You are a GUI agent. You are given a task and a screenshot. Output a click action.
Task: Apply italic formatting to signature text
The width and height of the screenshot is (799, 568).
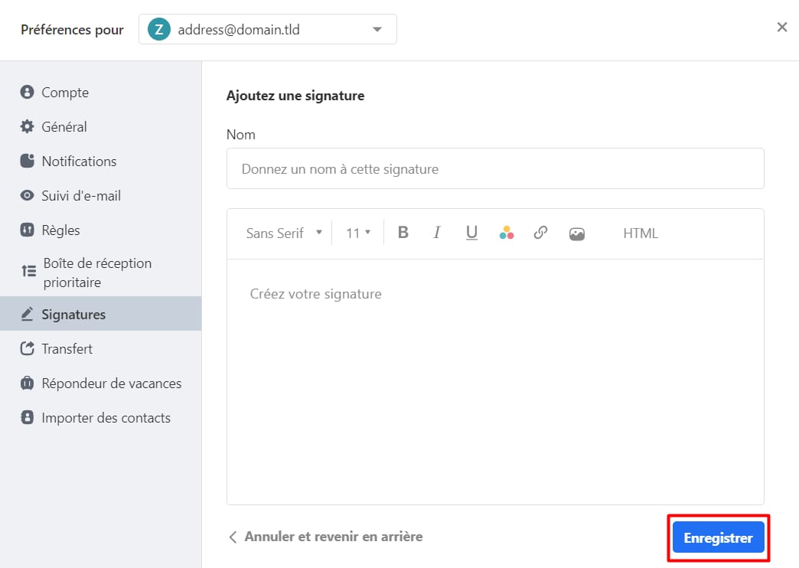click(437, 233)
